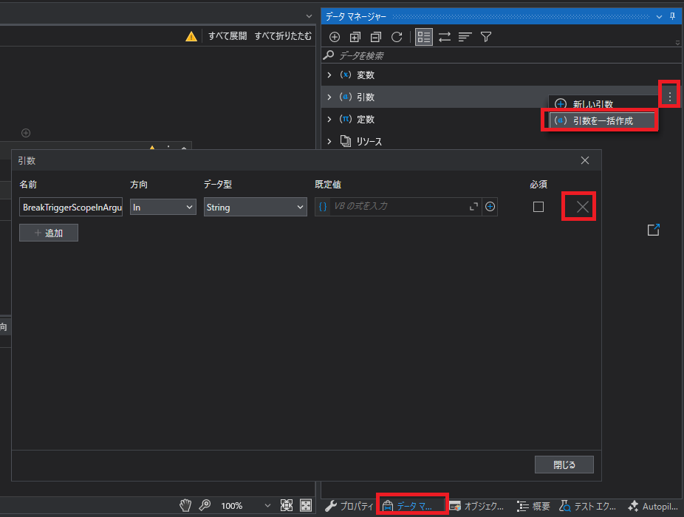684x517 pixels.
Task: Click the BreakTriggerScopeInArgu name field
Action: pos(71,208)
